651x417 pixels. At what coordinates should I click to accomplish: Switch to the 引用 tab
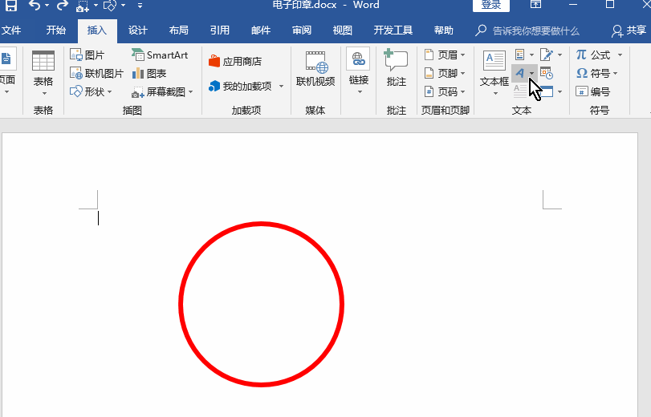click(x=220, y=30)
